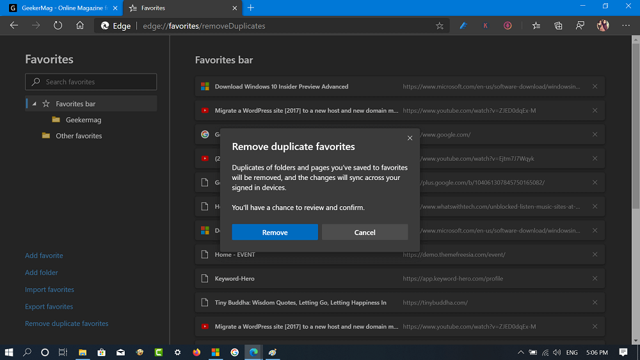Viewport: 640px width, 360px height.
Task: Delete the Keyword-Hero favorite
Action: [x=595, y=279]
